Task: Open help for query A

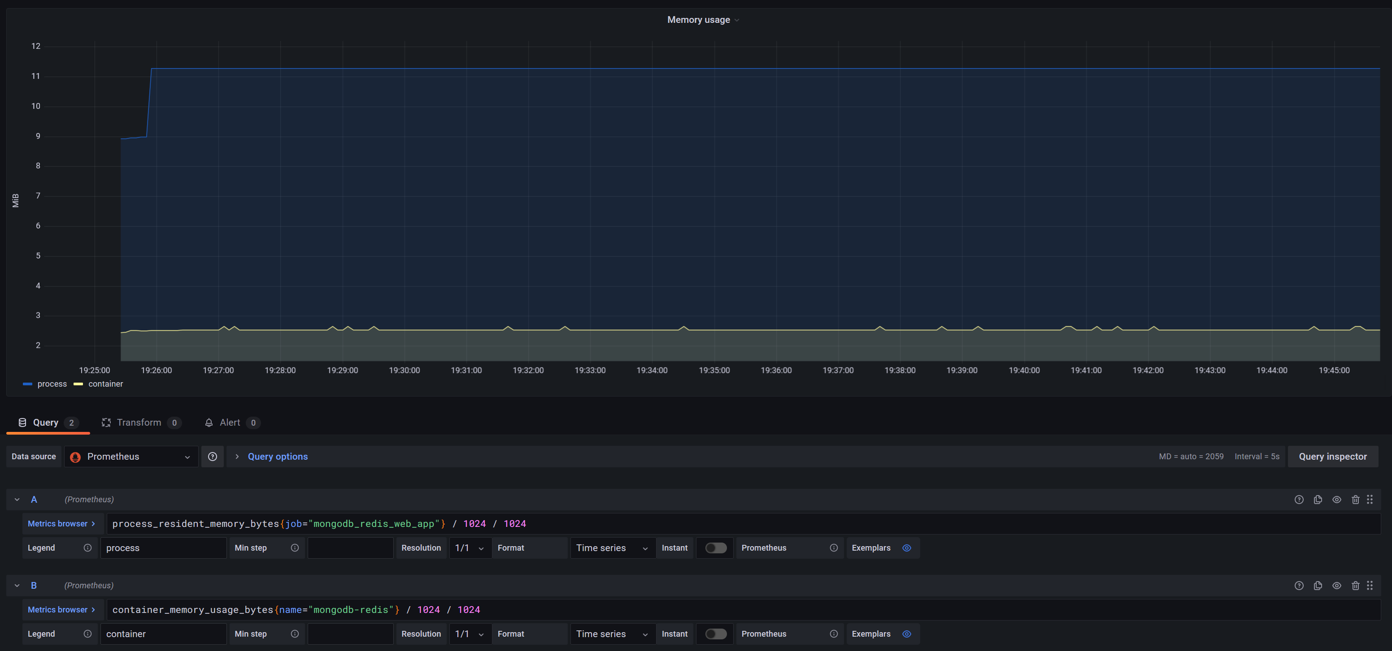Action: 1299,499
